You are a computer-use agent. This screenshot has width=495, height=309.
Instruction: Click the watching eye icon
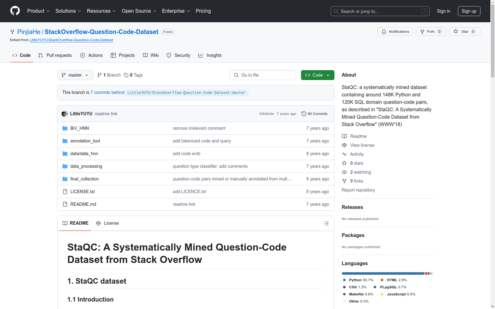[x=344, y=172]
